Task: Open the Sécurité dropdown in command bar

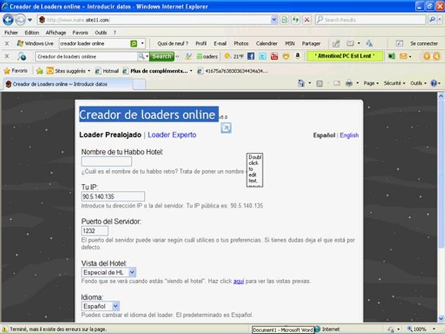Action: pos(394,83)
